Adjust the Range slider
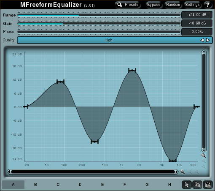The image size is (215, 191). (x=99, y=15)
